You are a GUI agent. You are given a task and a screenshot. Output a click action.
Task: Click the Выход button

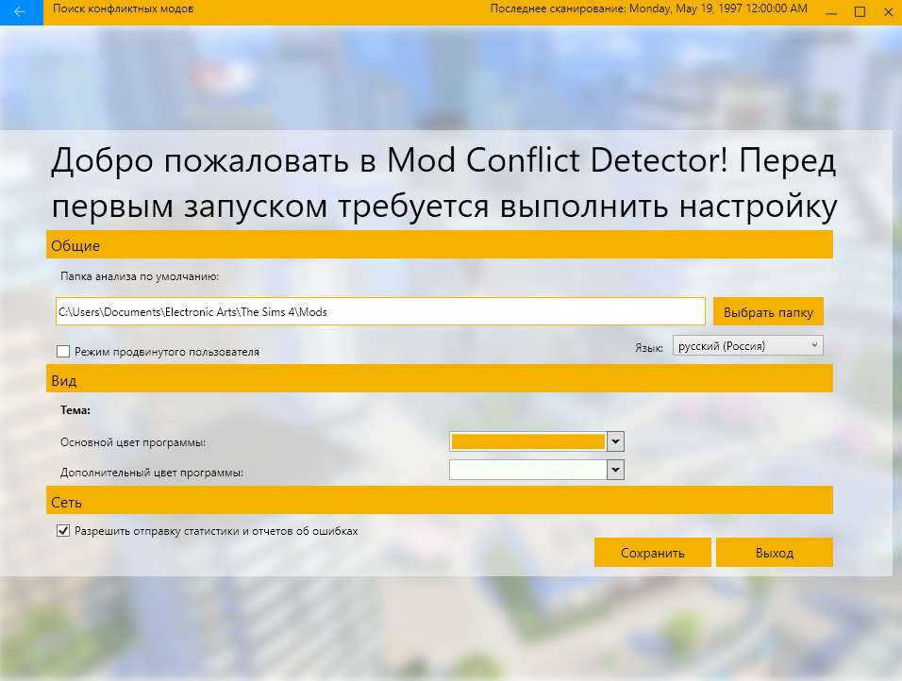coord(775,553)
